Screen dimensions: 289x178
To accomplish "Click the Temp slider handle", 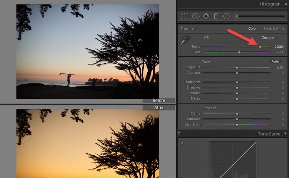I will (x=260, y=47).
